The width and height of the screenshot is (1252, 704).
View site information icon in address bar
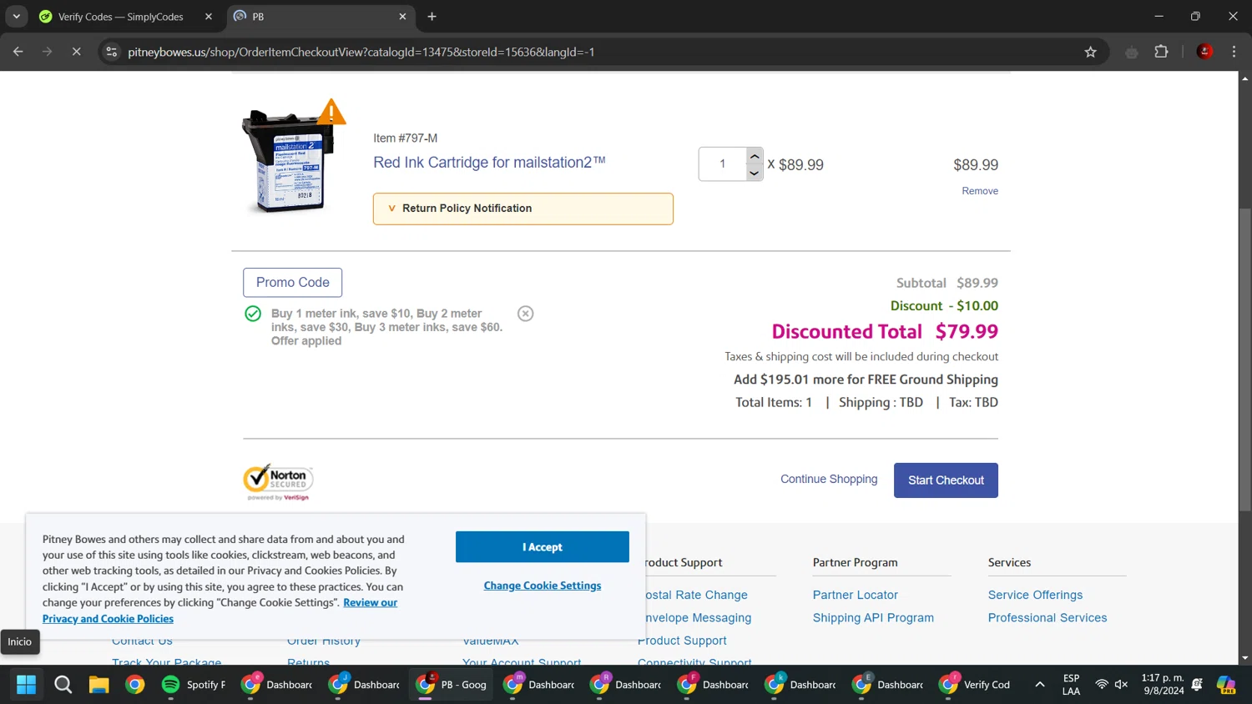tap(112, 52)
